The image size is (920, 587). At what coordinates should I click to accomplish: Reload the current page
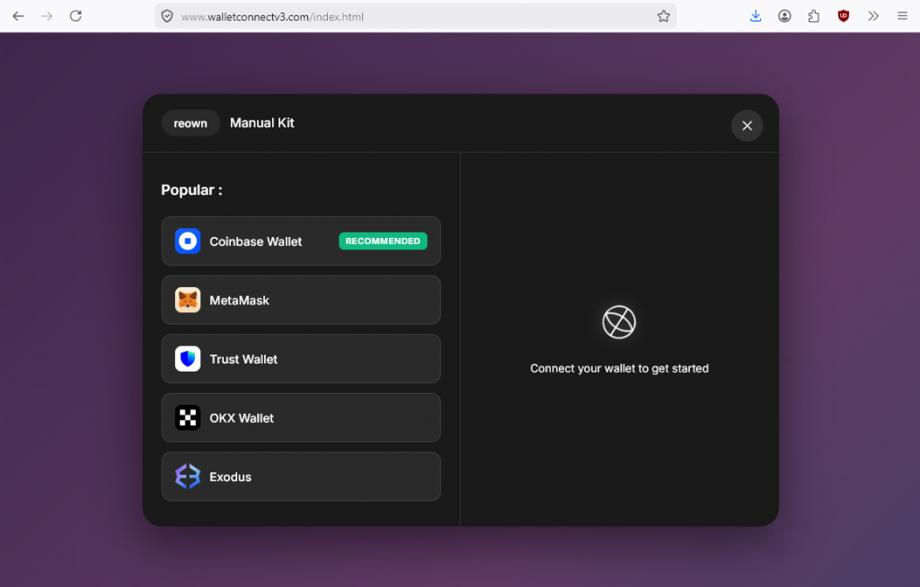click(75, 15)
